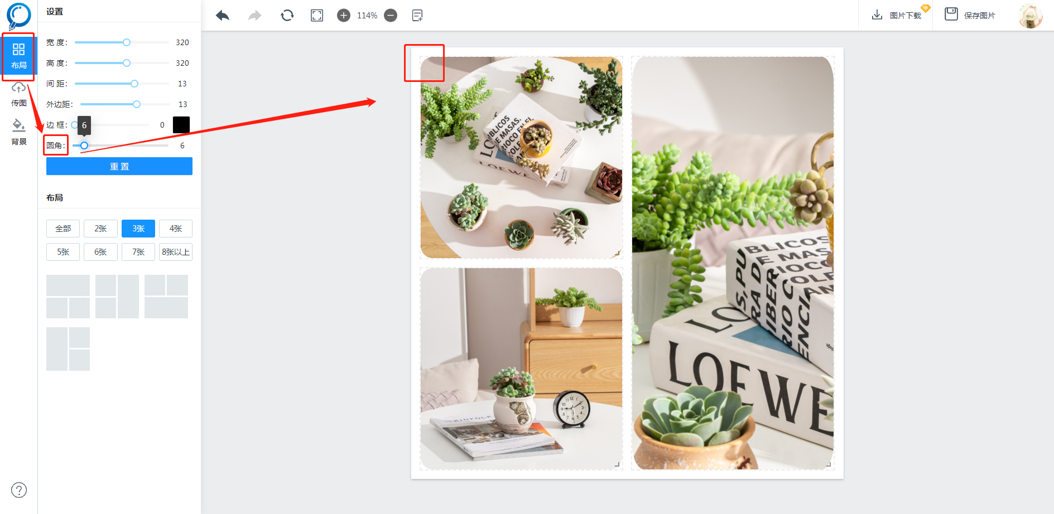Click the refresh/reset rotate icon
1054x514 pixels.
tap(287, 16)
